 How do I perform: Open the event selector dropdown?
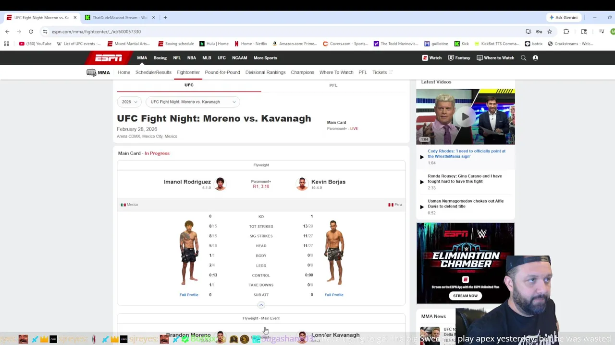tap(193, 102)
